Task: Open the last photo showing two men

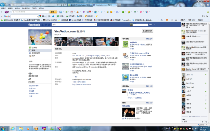Action: coord(112,42)
